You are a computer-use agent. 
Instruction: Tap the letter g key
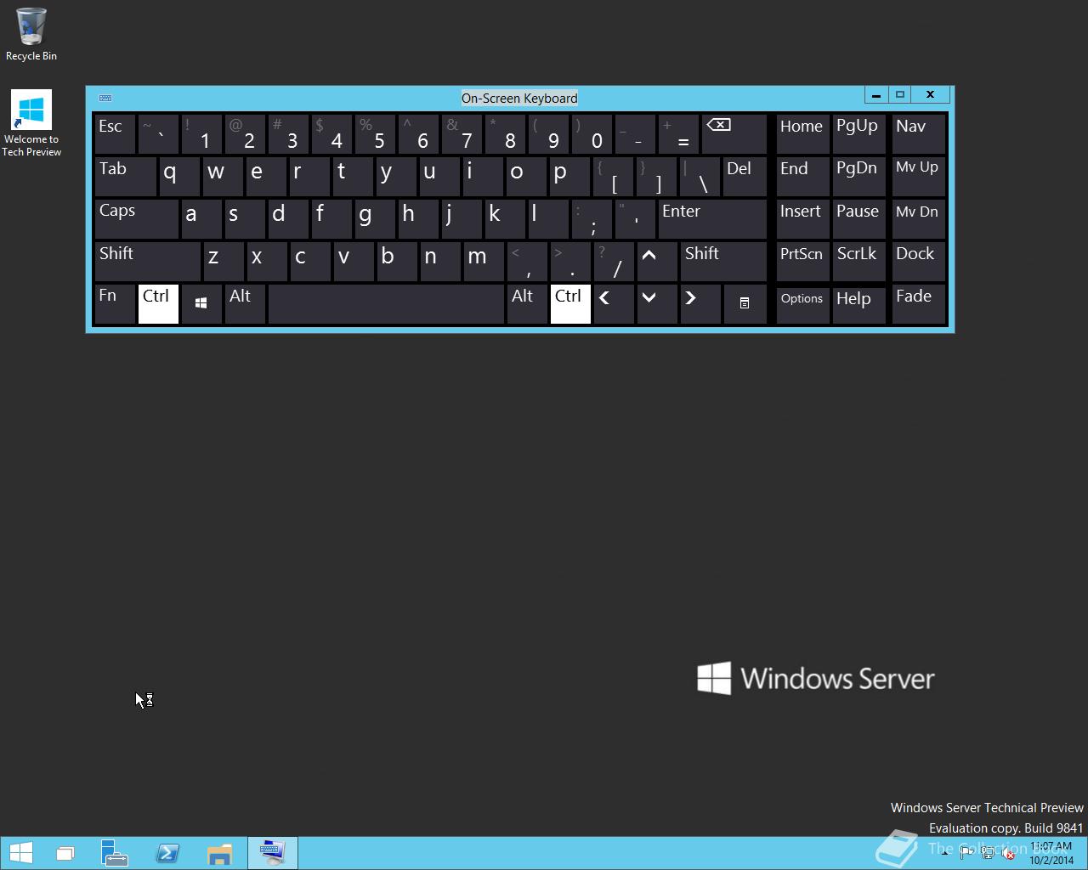pos(375,219)
